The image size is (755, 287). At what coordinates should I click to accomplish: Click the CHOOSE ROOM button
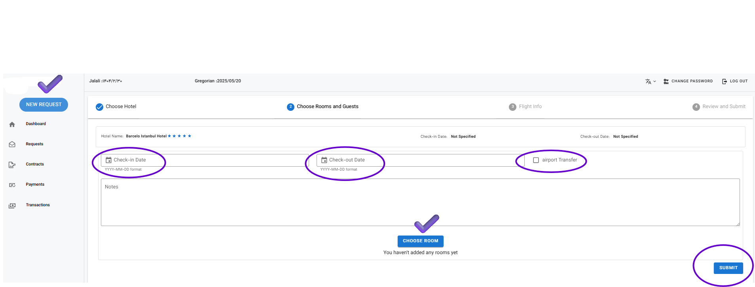pyautogui.click(x=420, y=241)
